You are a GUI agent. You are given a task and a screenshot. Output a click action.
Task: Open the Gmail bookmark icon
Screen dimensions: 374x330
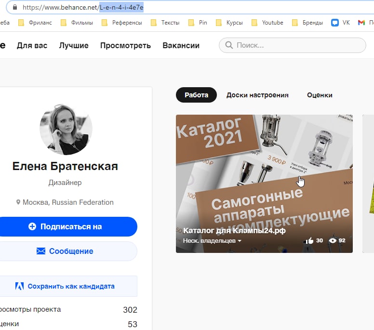tap(361, 23)
